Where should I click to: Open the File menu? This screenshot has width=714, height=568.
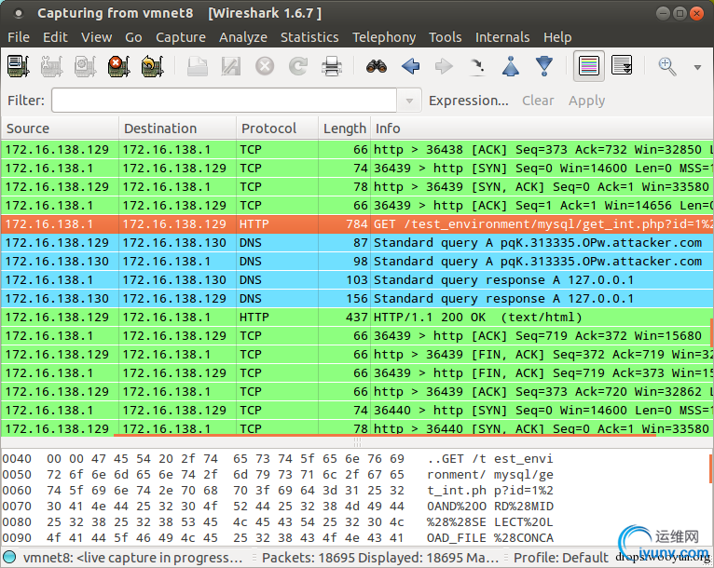coord(19,37)
